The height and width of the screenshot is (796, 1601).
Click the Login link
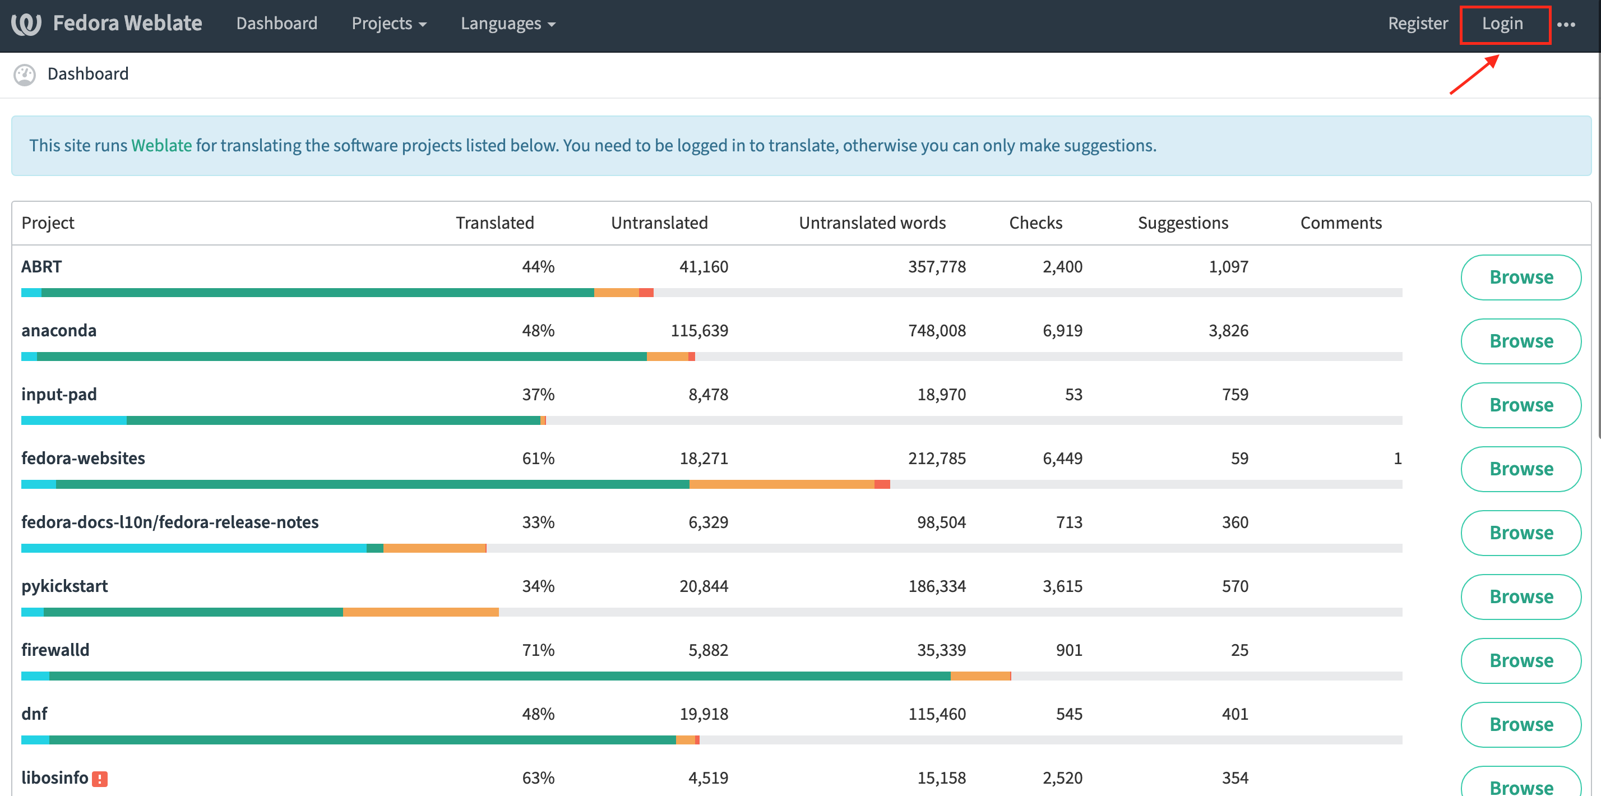click(1502, 24)
